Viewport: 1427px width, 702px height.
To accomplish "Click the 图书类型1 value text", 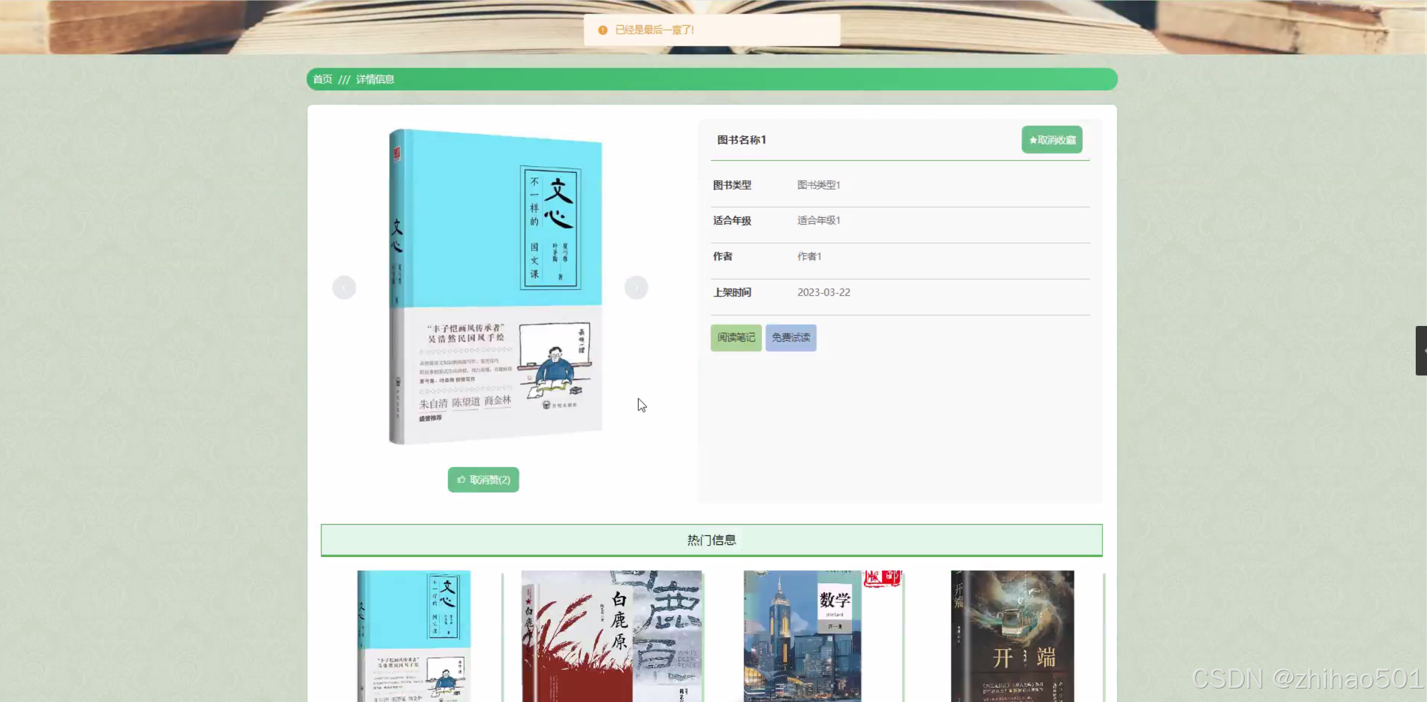I will pos(819,185).
